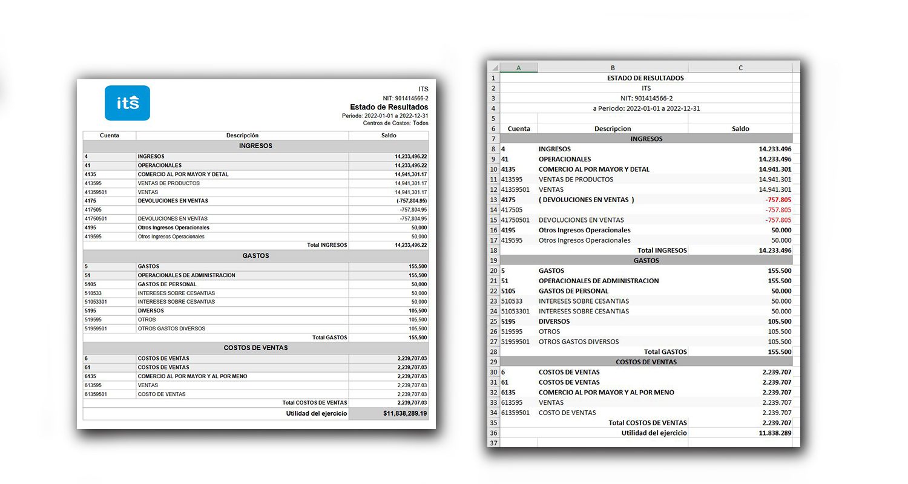Viewport: 908px width, 484px height.
Task: Click the $11,838,289.19 total on the PDF report
Action: click(x=405, y=414)
